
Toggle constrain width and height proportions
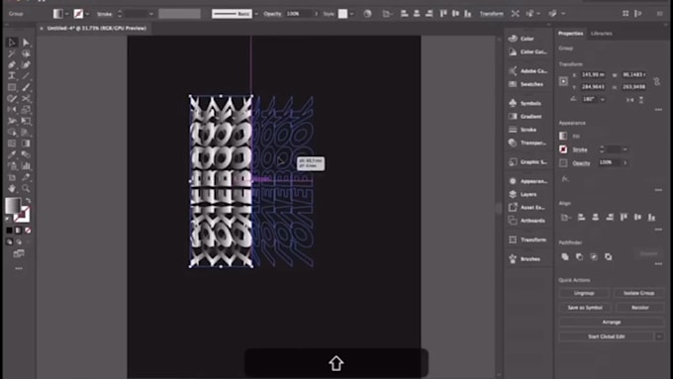(657, 81)
